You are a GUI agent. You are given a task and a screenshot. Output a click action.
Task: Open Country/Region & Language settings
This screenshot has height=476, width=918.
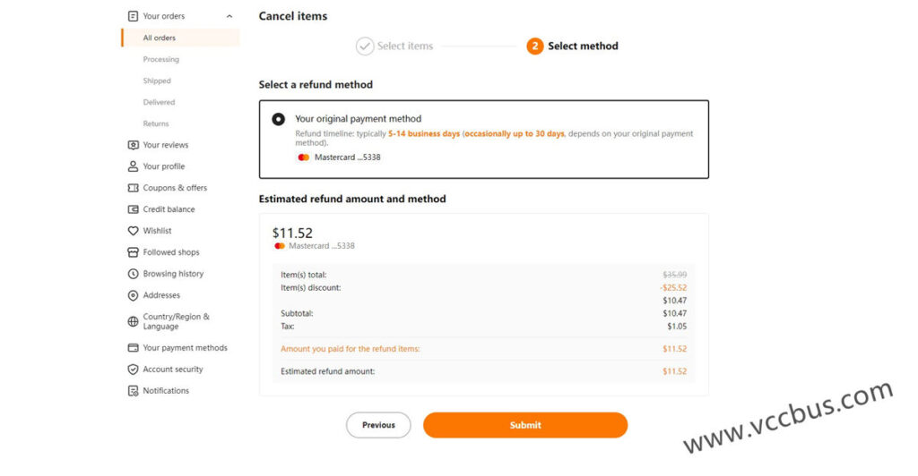point(176,321)
